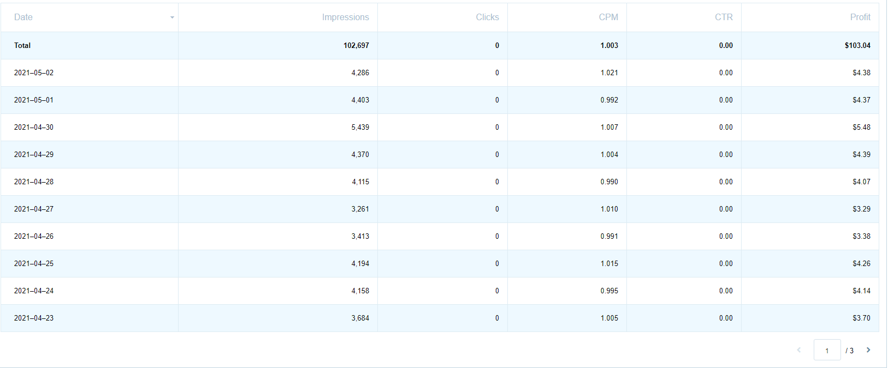Select the 2021-05-01 date cell
The image size is (888, 368).
[34, 100]
